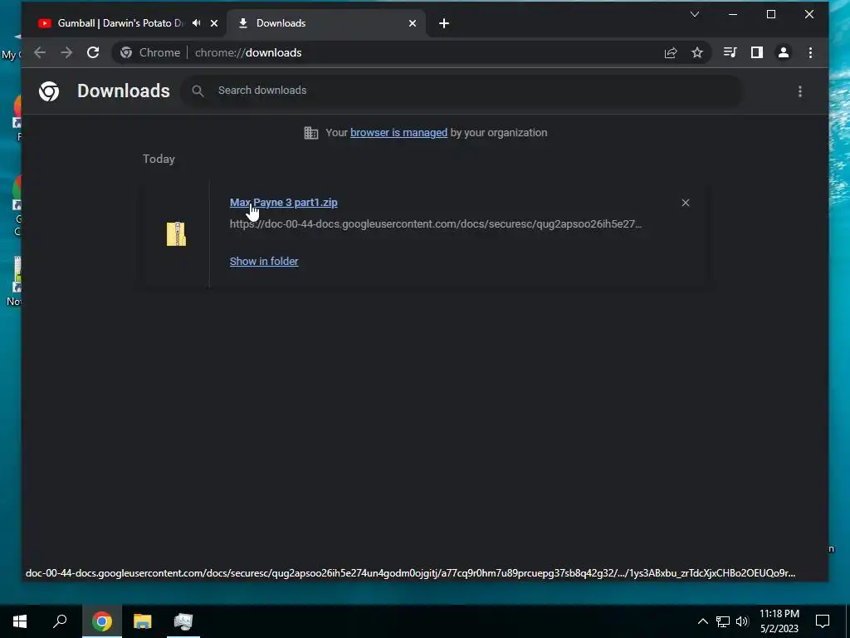
Task: Click the Chrome logo beside Downloads
Action: [49, 91]
